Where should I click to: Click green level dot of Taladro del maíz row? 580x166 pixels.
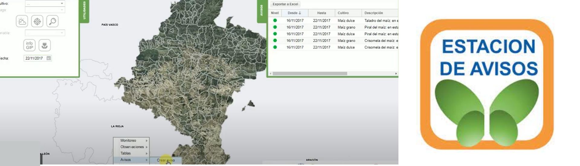click(x=275, y=21)
